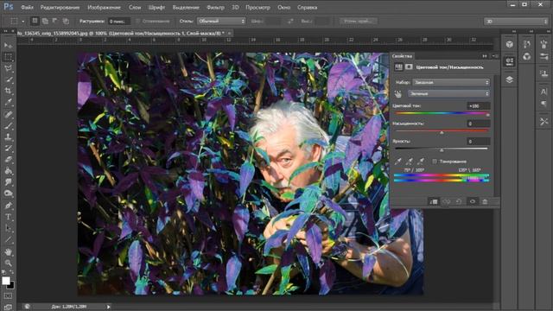This screenshot has width=553, height=311.
Task: Open the Справка menu
Action: (308, 7)
